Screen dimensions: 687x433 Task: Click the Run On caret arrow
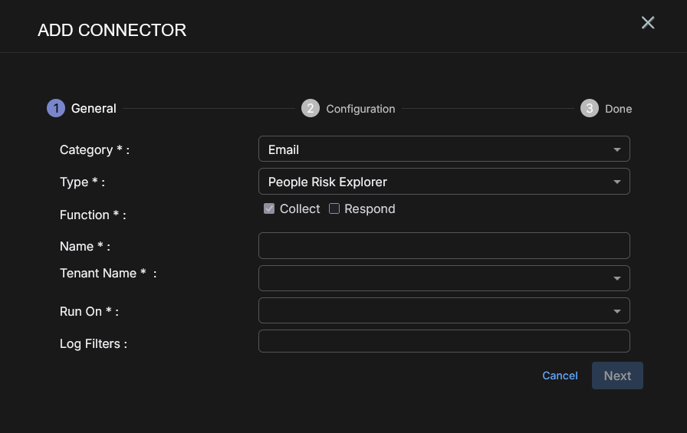tap(617, 310)
